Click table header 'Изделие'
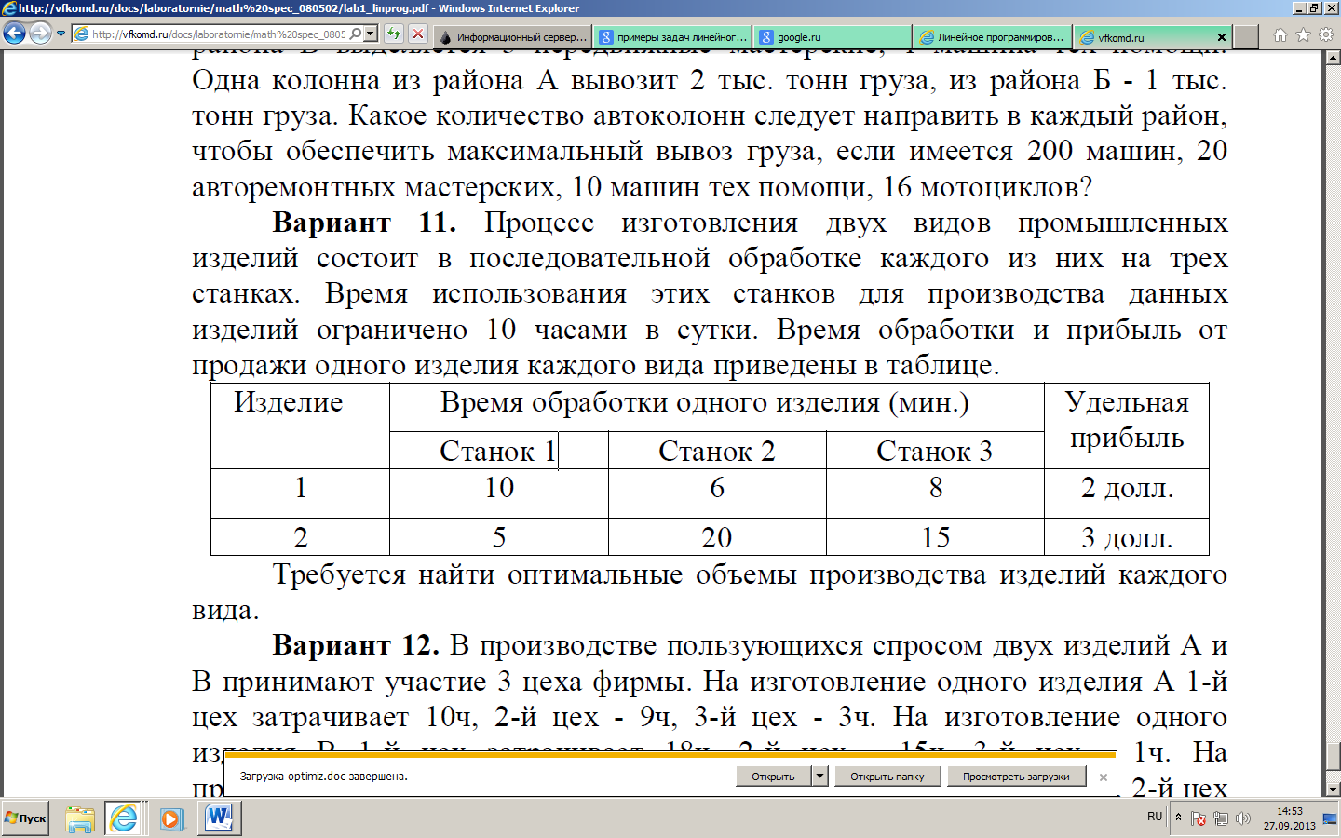 point(288,402)
